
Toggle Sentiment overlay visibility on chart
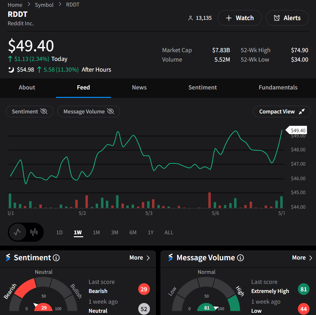pos(30,111)
